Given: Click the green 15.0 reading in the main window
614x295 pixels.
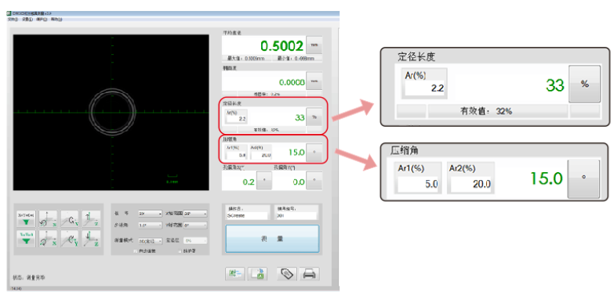Looking at the screenshot, I should 296,153.
